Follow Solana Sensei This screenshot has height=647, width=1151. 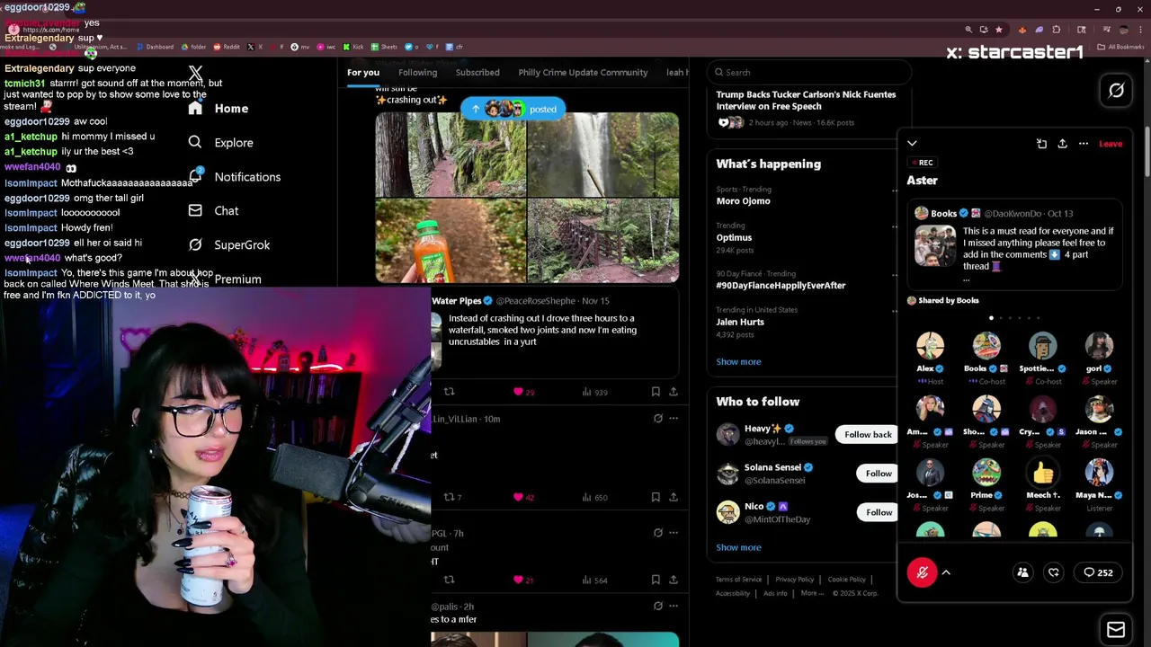[x=879, y=474]
